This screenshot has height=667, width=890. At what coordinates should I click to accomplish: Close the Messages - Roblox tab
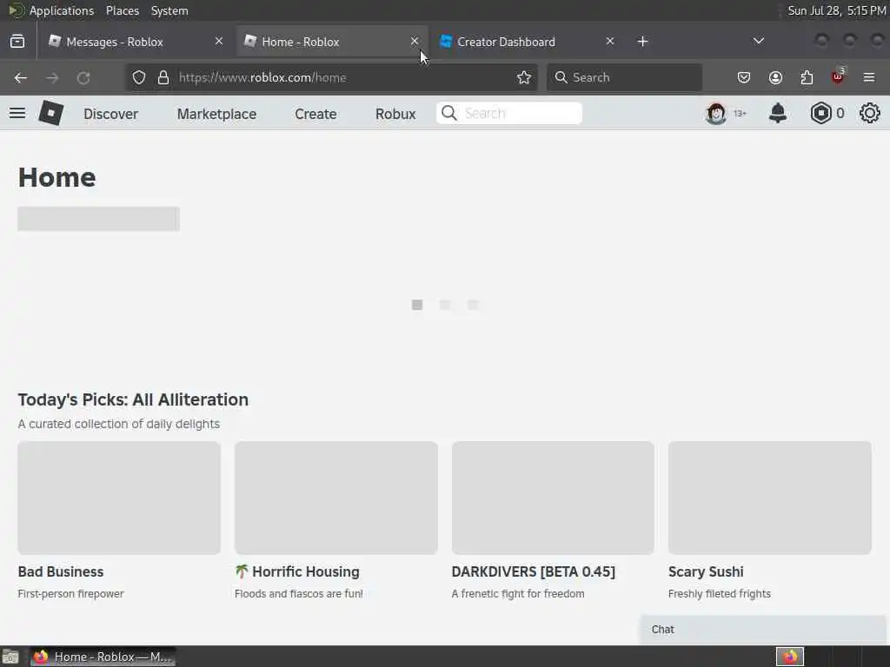coord(219,42)
